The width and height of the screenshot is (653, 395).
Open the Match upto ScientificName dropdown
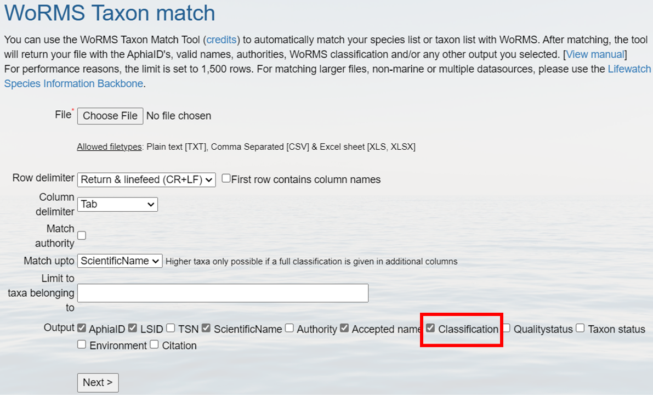pos(120,261)
